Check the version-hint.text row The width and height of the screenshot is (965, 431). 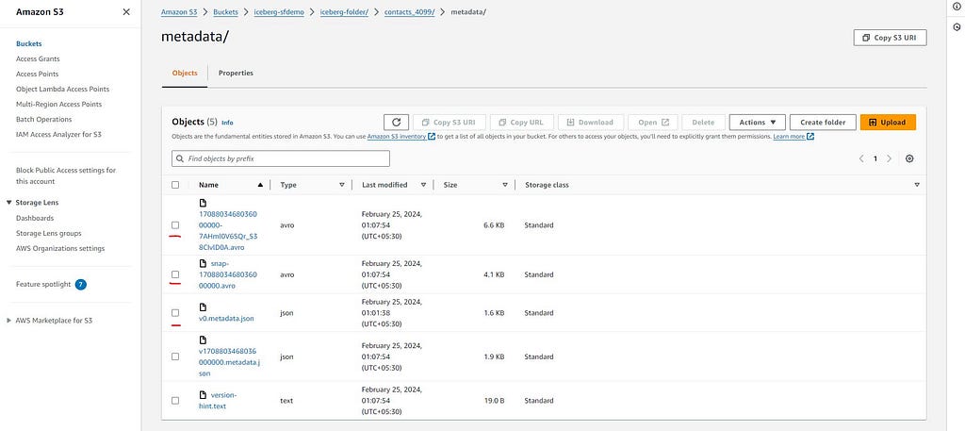click(x=175, y=400)
